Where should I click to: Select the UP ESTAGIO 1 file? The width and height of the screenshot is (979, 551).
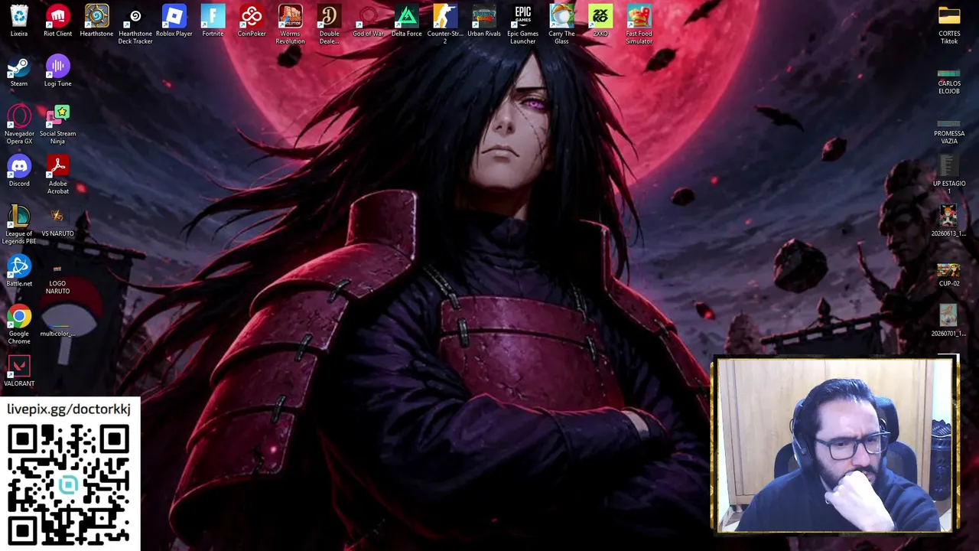[x=949, y=166]
